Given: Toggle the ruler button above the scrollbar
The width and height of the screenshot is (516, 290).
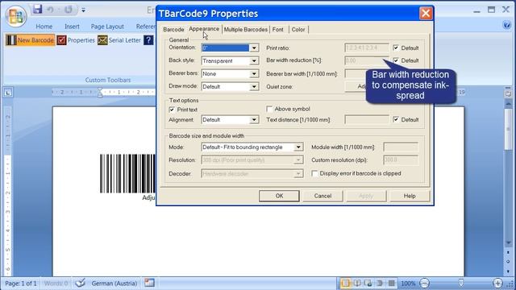Looking at the screenshot, I should (508, 93).
